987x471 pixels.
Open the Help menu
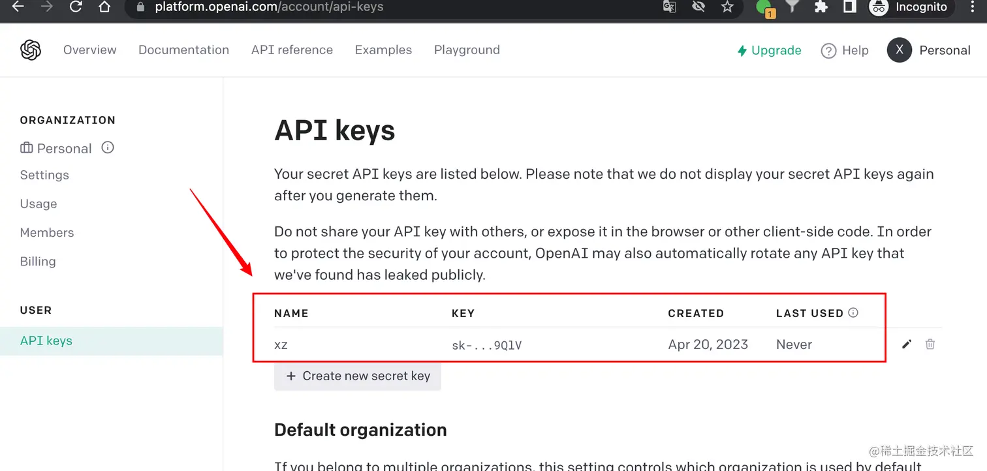845,50
